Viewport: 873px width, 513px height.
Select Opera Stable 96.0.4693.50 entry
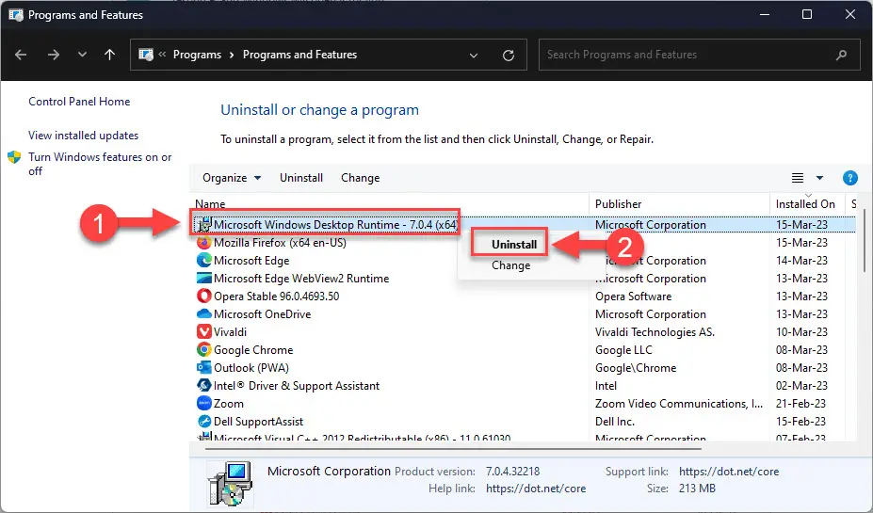coord(276,296)
